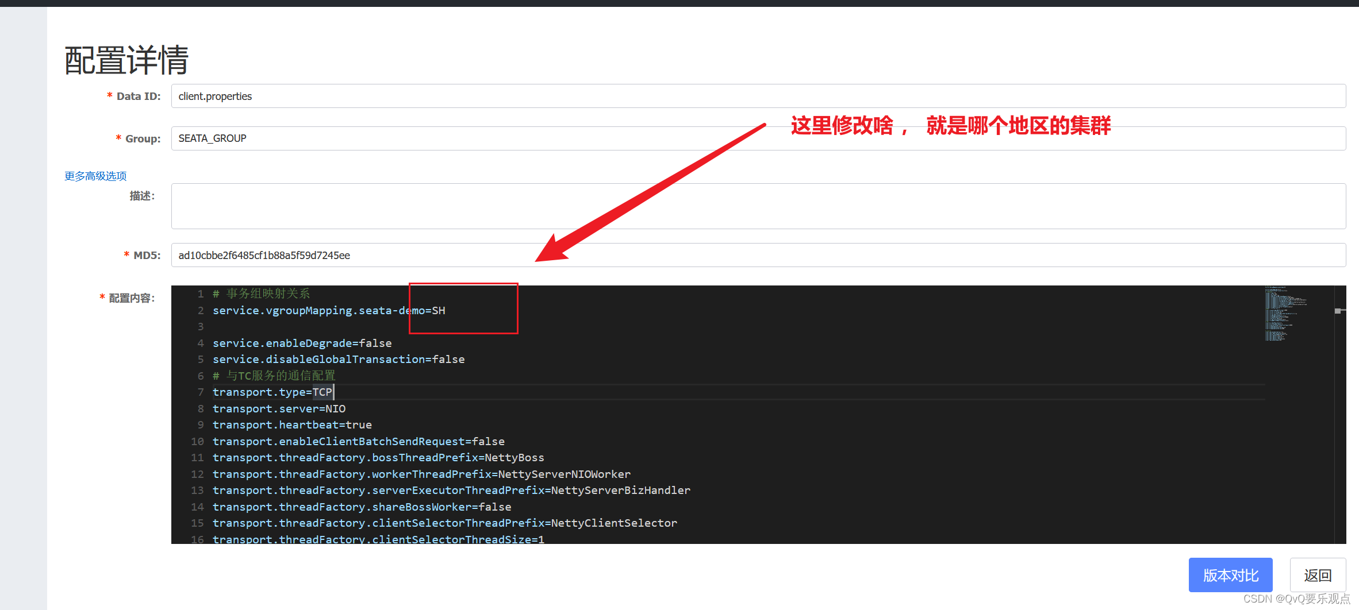Click the line service.disableGlobalTransaction=false
This screenshot has width=1359, height=610.
[x=339, y=359]
